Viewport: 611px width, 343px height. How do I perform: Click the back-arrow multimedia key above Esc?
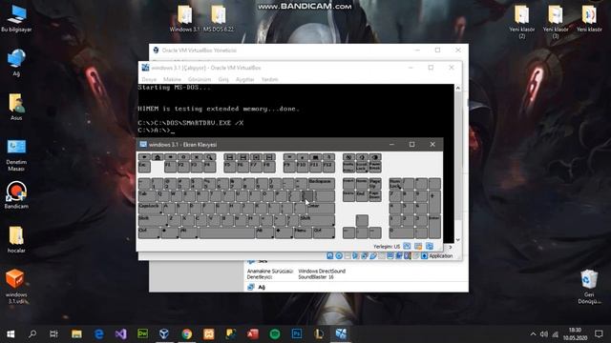144,157
